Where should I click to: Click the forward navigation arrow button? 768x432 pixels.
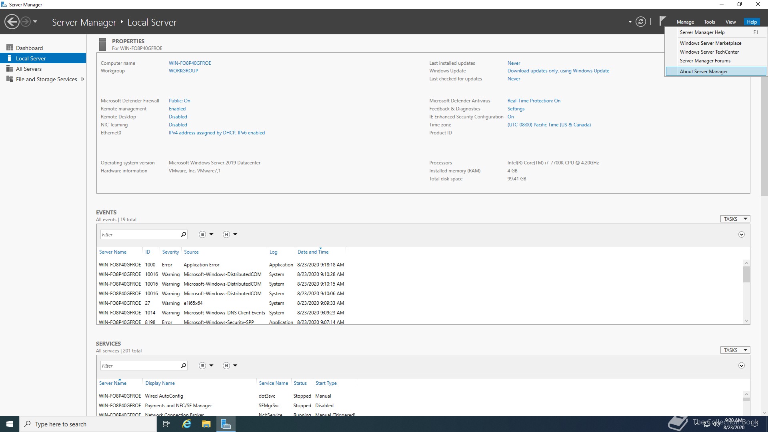click(x=26, y=22)
